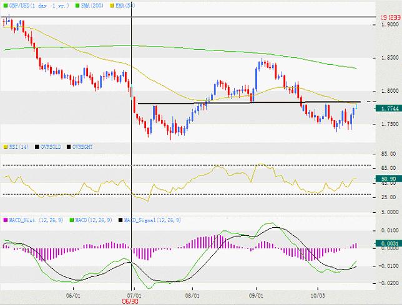
Task: Select the SMA(200) legend label
Action: coord(92,6)
